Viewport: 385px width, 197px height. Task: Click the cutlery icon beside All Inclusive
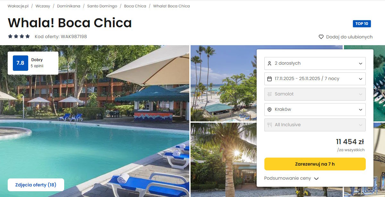(269, 125)
